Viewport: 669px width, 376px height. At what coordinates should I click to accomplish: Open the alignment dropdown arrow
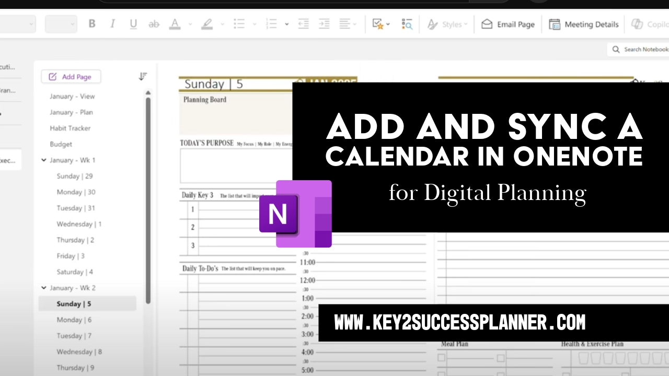(x=355, y=24)
